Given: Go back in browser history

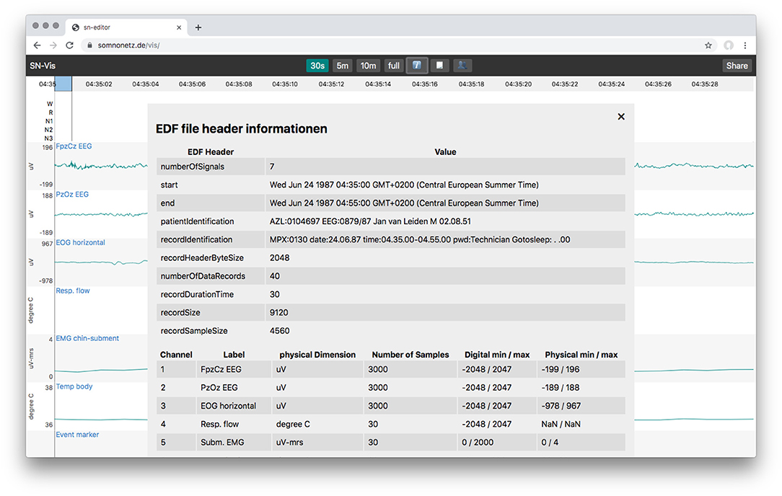Looking at the screenshot, I should [37, 45].
